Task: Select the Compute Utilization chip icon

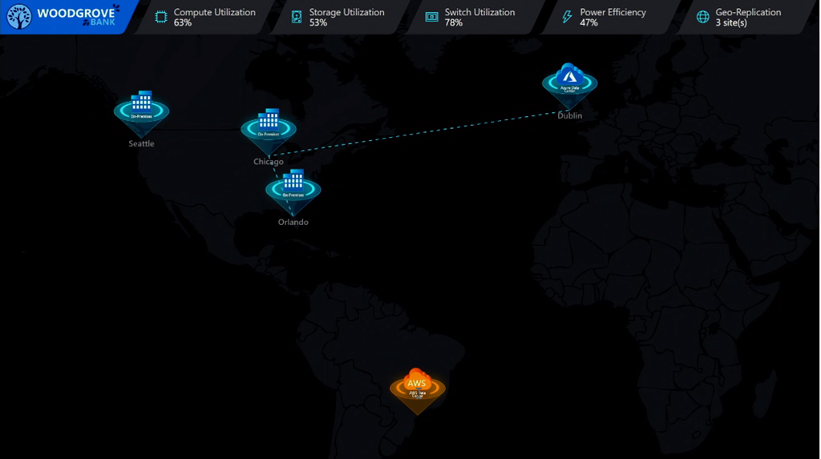Action: pyautogui.click(x=161, y=18)
